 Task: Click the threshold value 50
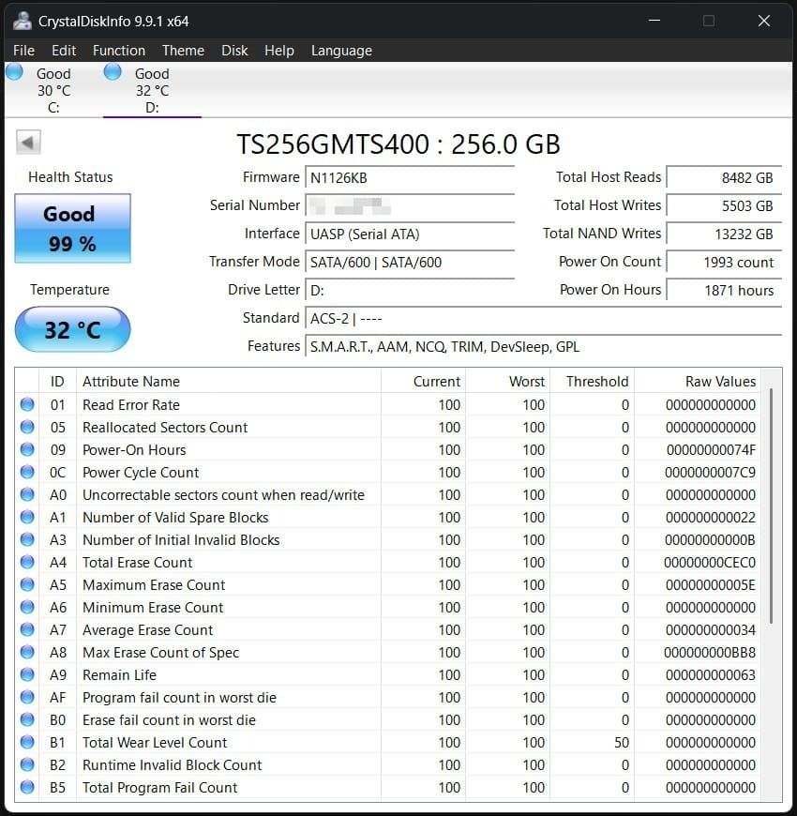click(x=622, y=743)
